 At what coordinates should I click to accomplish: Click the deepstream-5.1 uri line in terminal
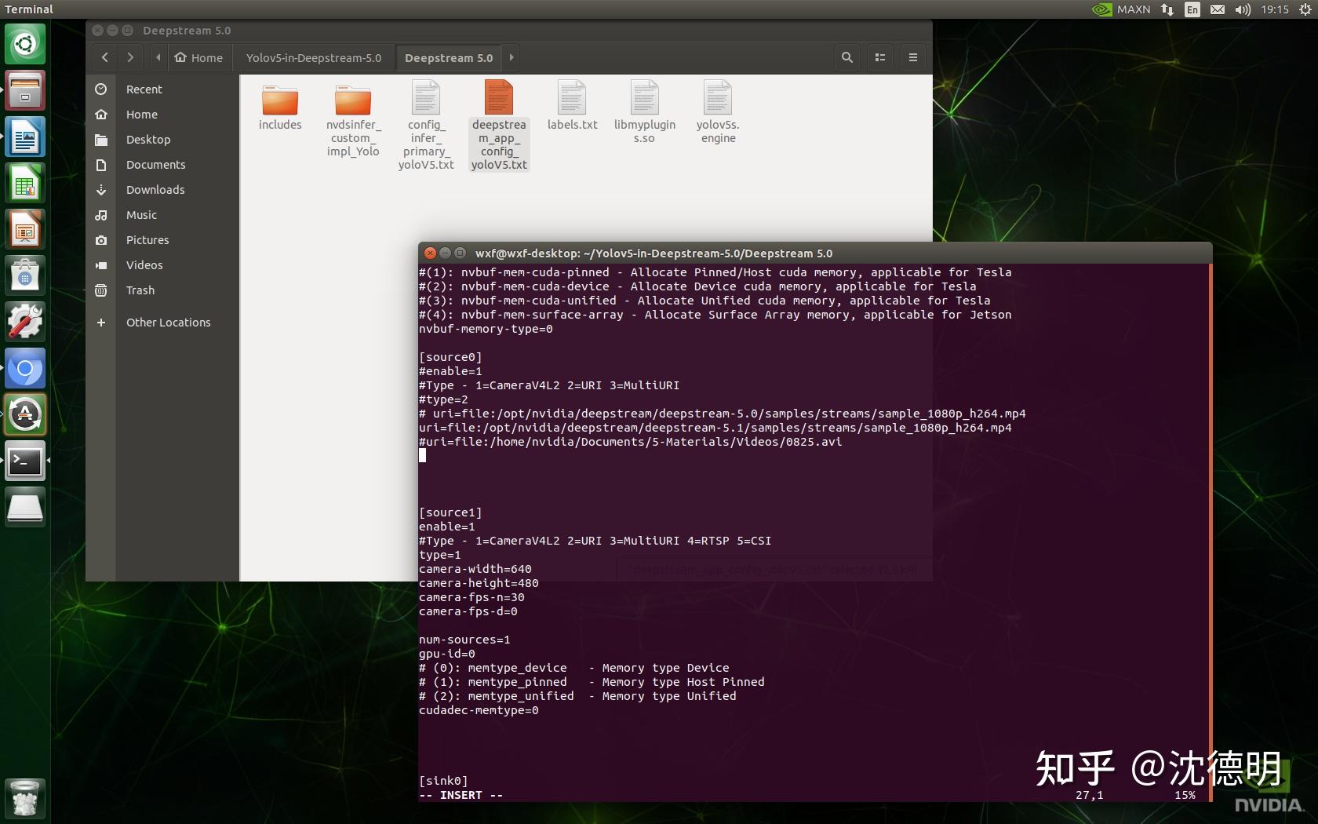[x=715, y=428]
